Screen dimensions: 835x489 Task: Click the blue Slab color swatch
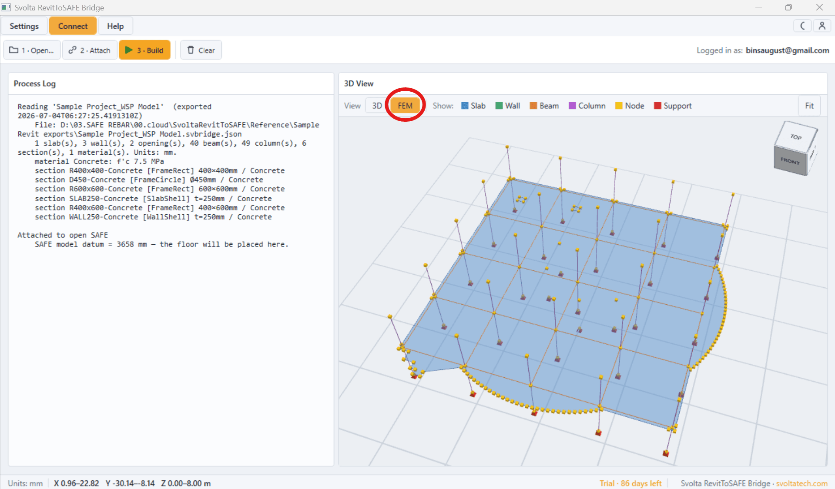click(x=465, y=106)
